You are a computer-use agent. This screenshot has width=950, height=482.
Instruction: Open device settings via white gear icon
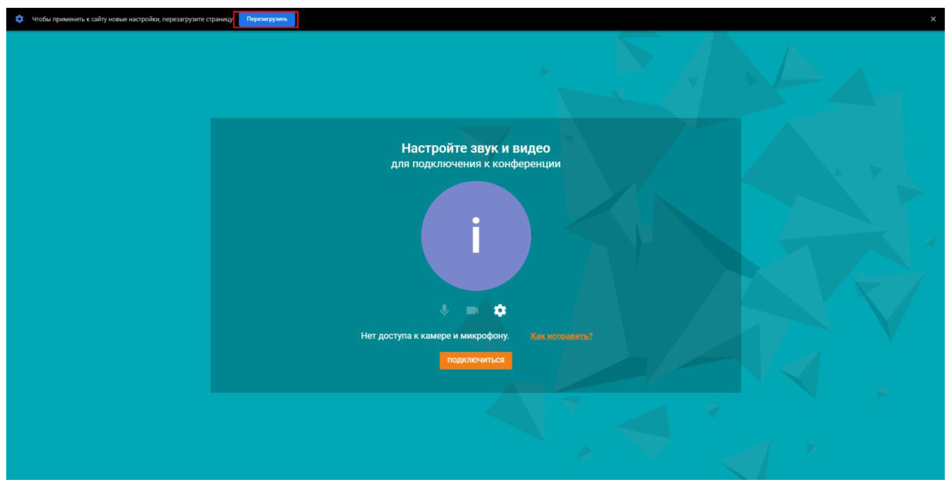pos(500,311)
